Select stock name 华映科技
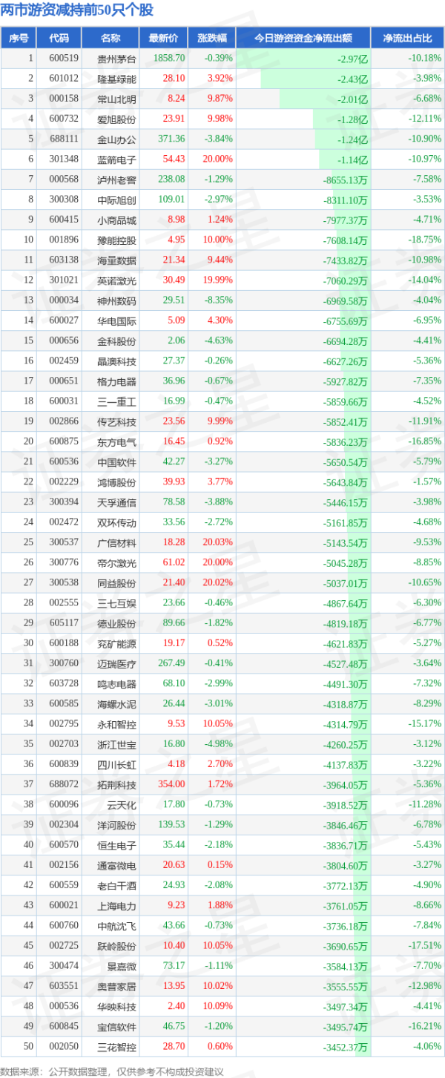 click(116, 1006)
